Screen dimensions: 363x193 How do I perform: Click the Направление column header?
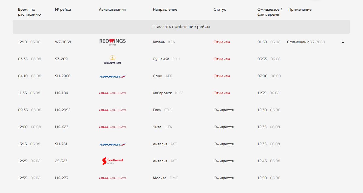(165, 9)
